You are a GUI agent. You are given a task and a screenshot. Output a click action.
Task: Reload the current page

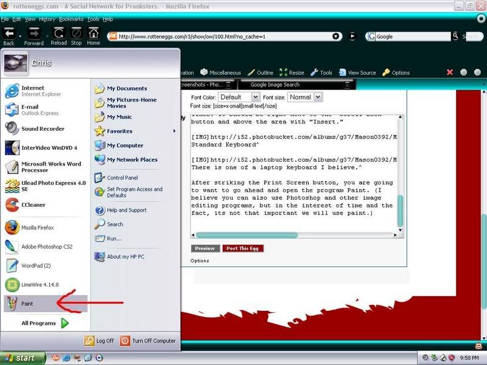[58, 36]
